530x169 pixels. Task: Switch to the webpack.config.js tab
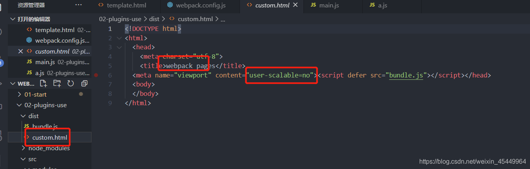[200, 5]
